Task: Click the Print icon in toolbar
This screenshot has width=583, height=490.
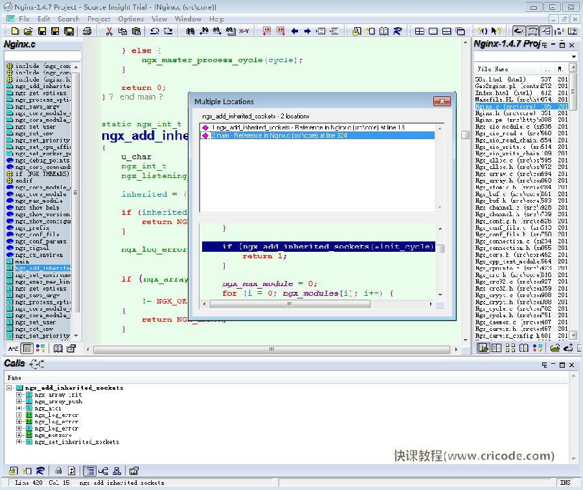Action: pyautogui.click(x=87, y=31)
